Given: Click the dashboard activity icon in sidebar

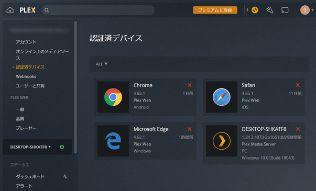Looking at the screenshot, I should pos(65,176).
